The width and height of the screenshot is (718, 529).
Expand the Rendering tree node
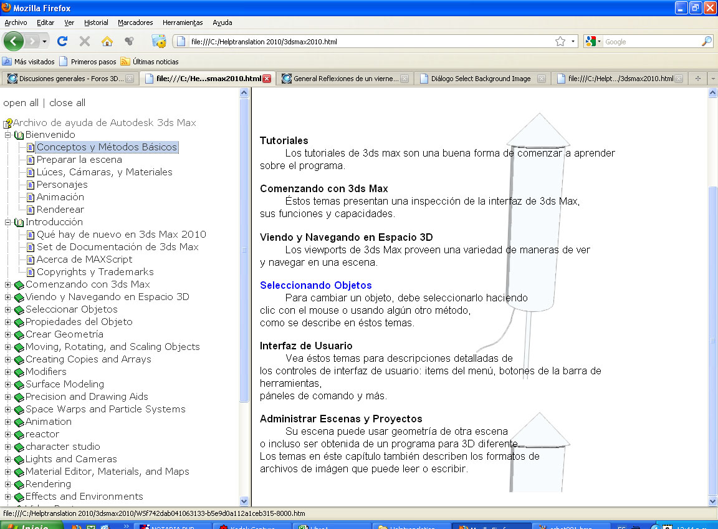coord(7,484)
